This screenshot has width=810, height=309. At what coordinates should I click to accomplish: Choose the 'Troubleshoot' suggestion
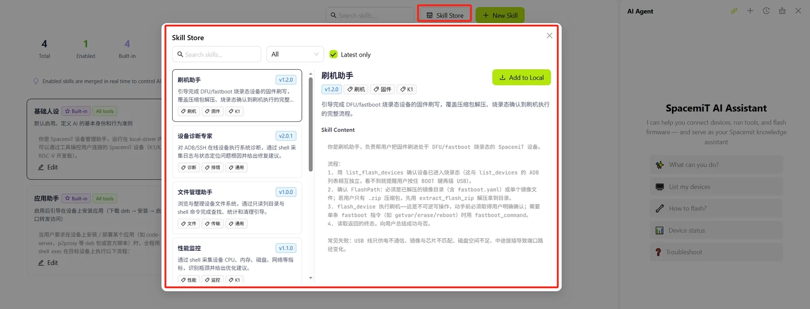pyautogui.click(x=716, y=252)
